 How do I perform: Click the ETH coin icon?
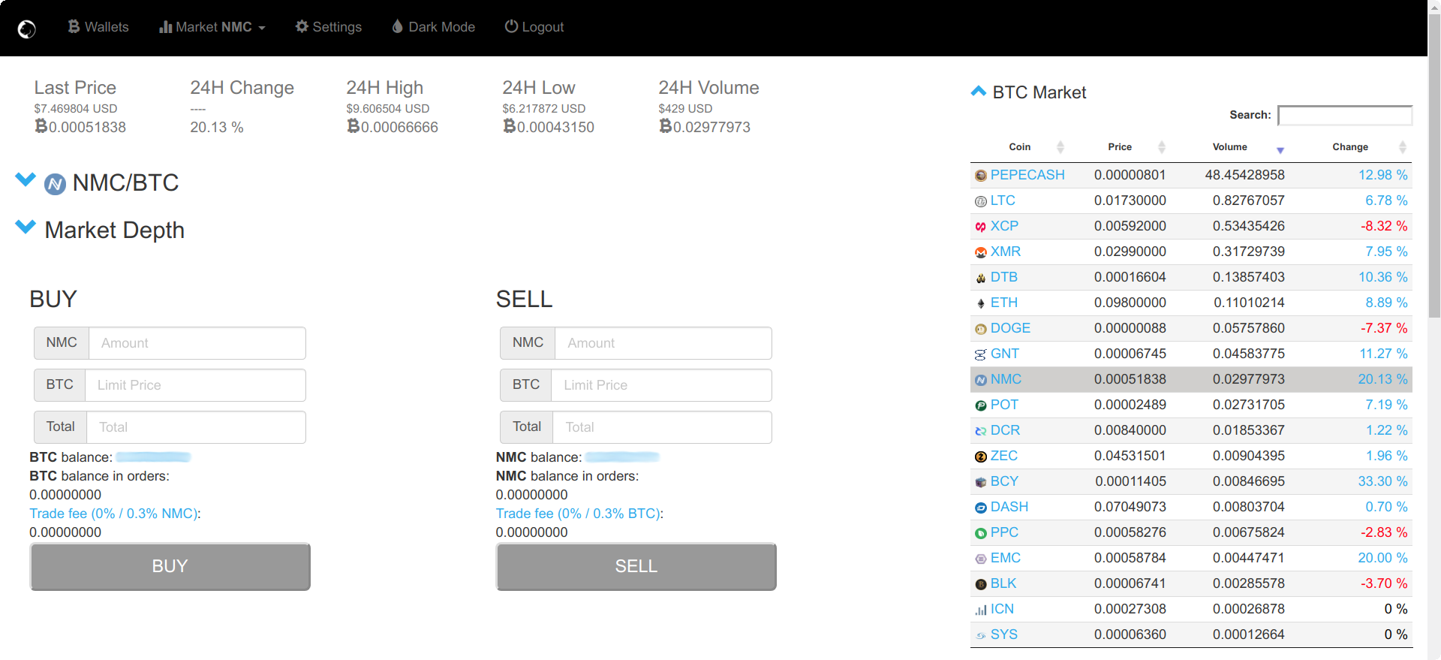[x=980, y=303]
